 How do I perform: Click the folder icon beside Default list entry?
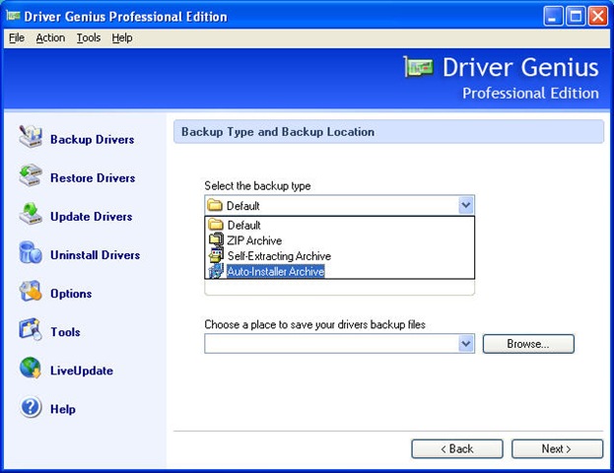(216, 225)
